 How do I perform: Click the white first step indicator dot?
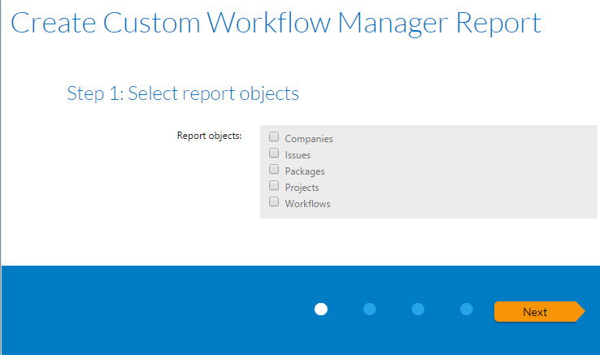(x=321, y=309)
